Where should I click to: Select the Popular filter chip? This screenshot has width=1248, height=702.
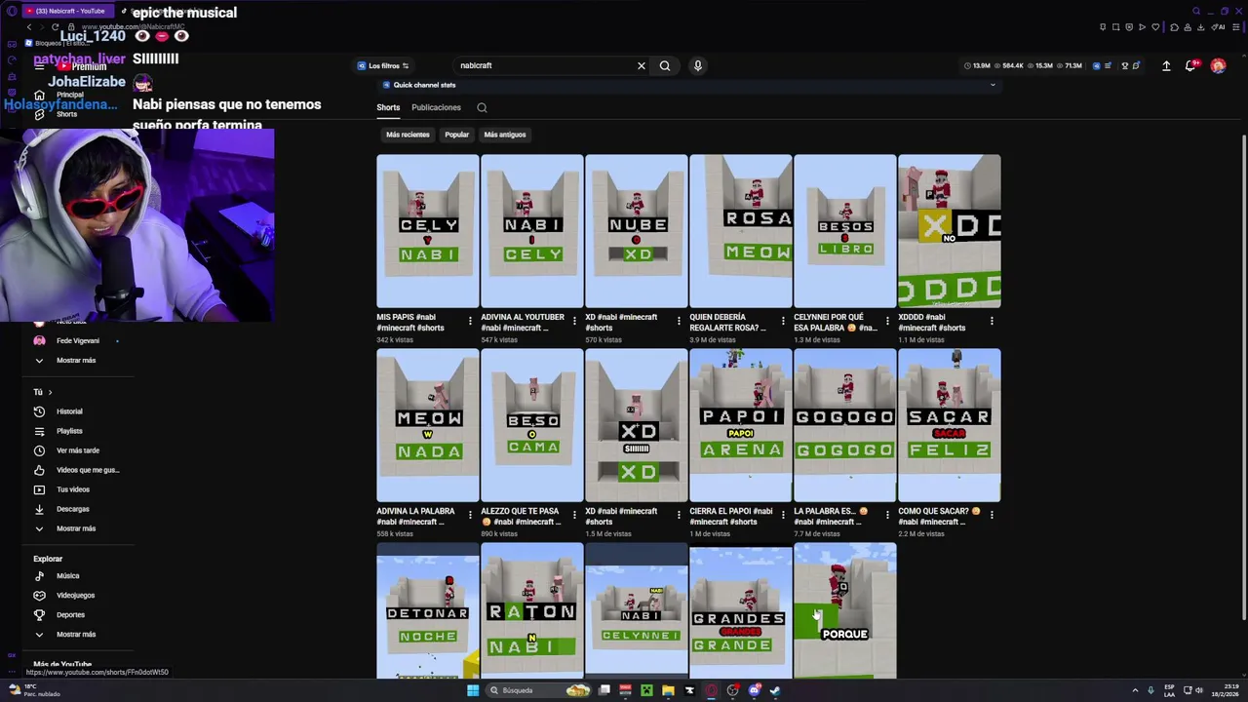tap(456, 135)
